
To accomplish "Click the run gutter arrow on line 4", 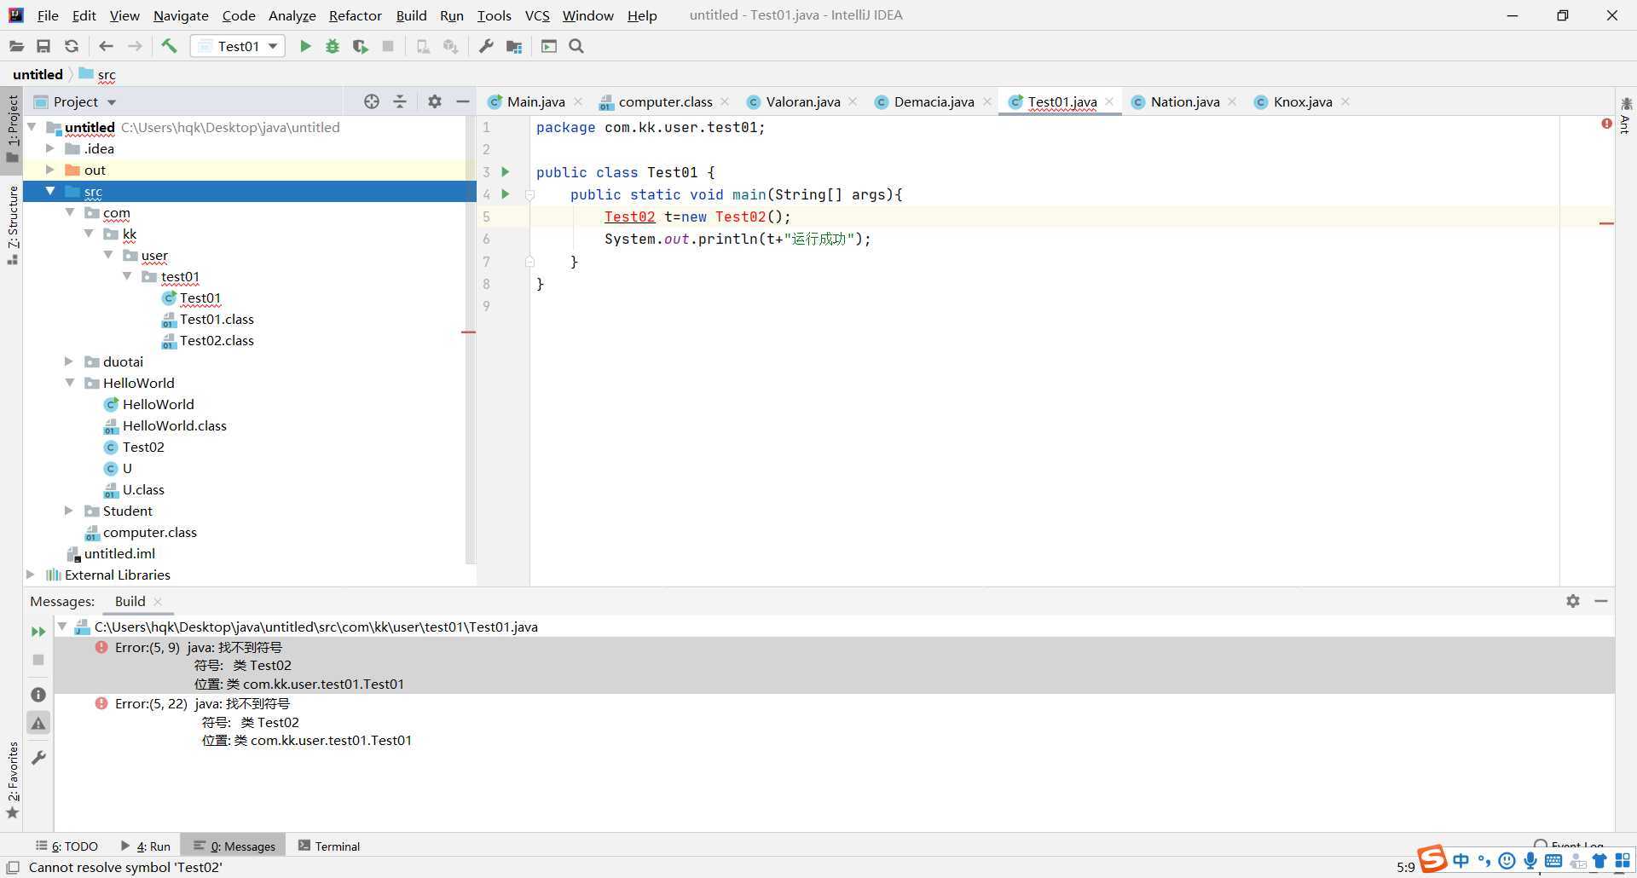I will 506,194.
